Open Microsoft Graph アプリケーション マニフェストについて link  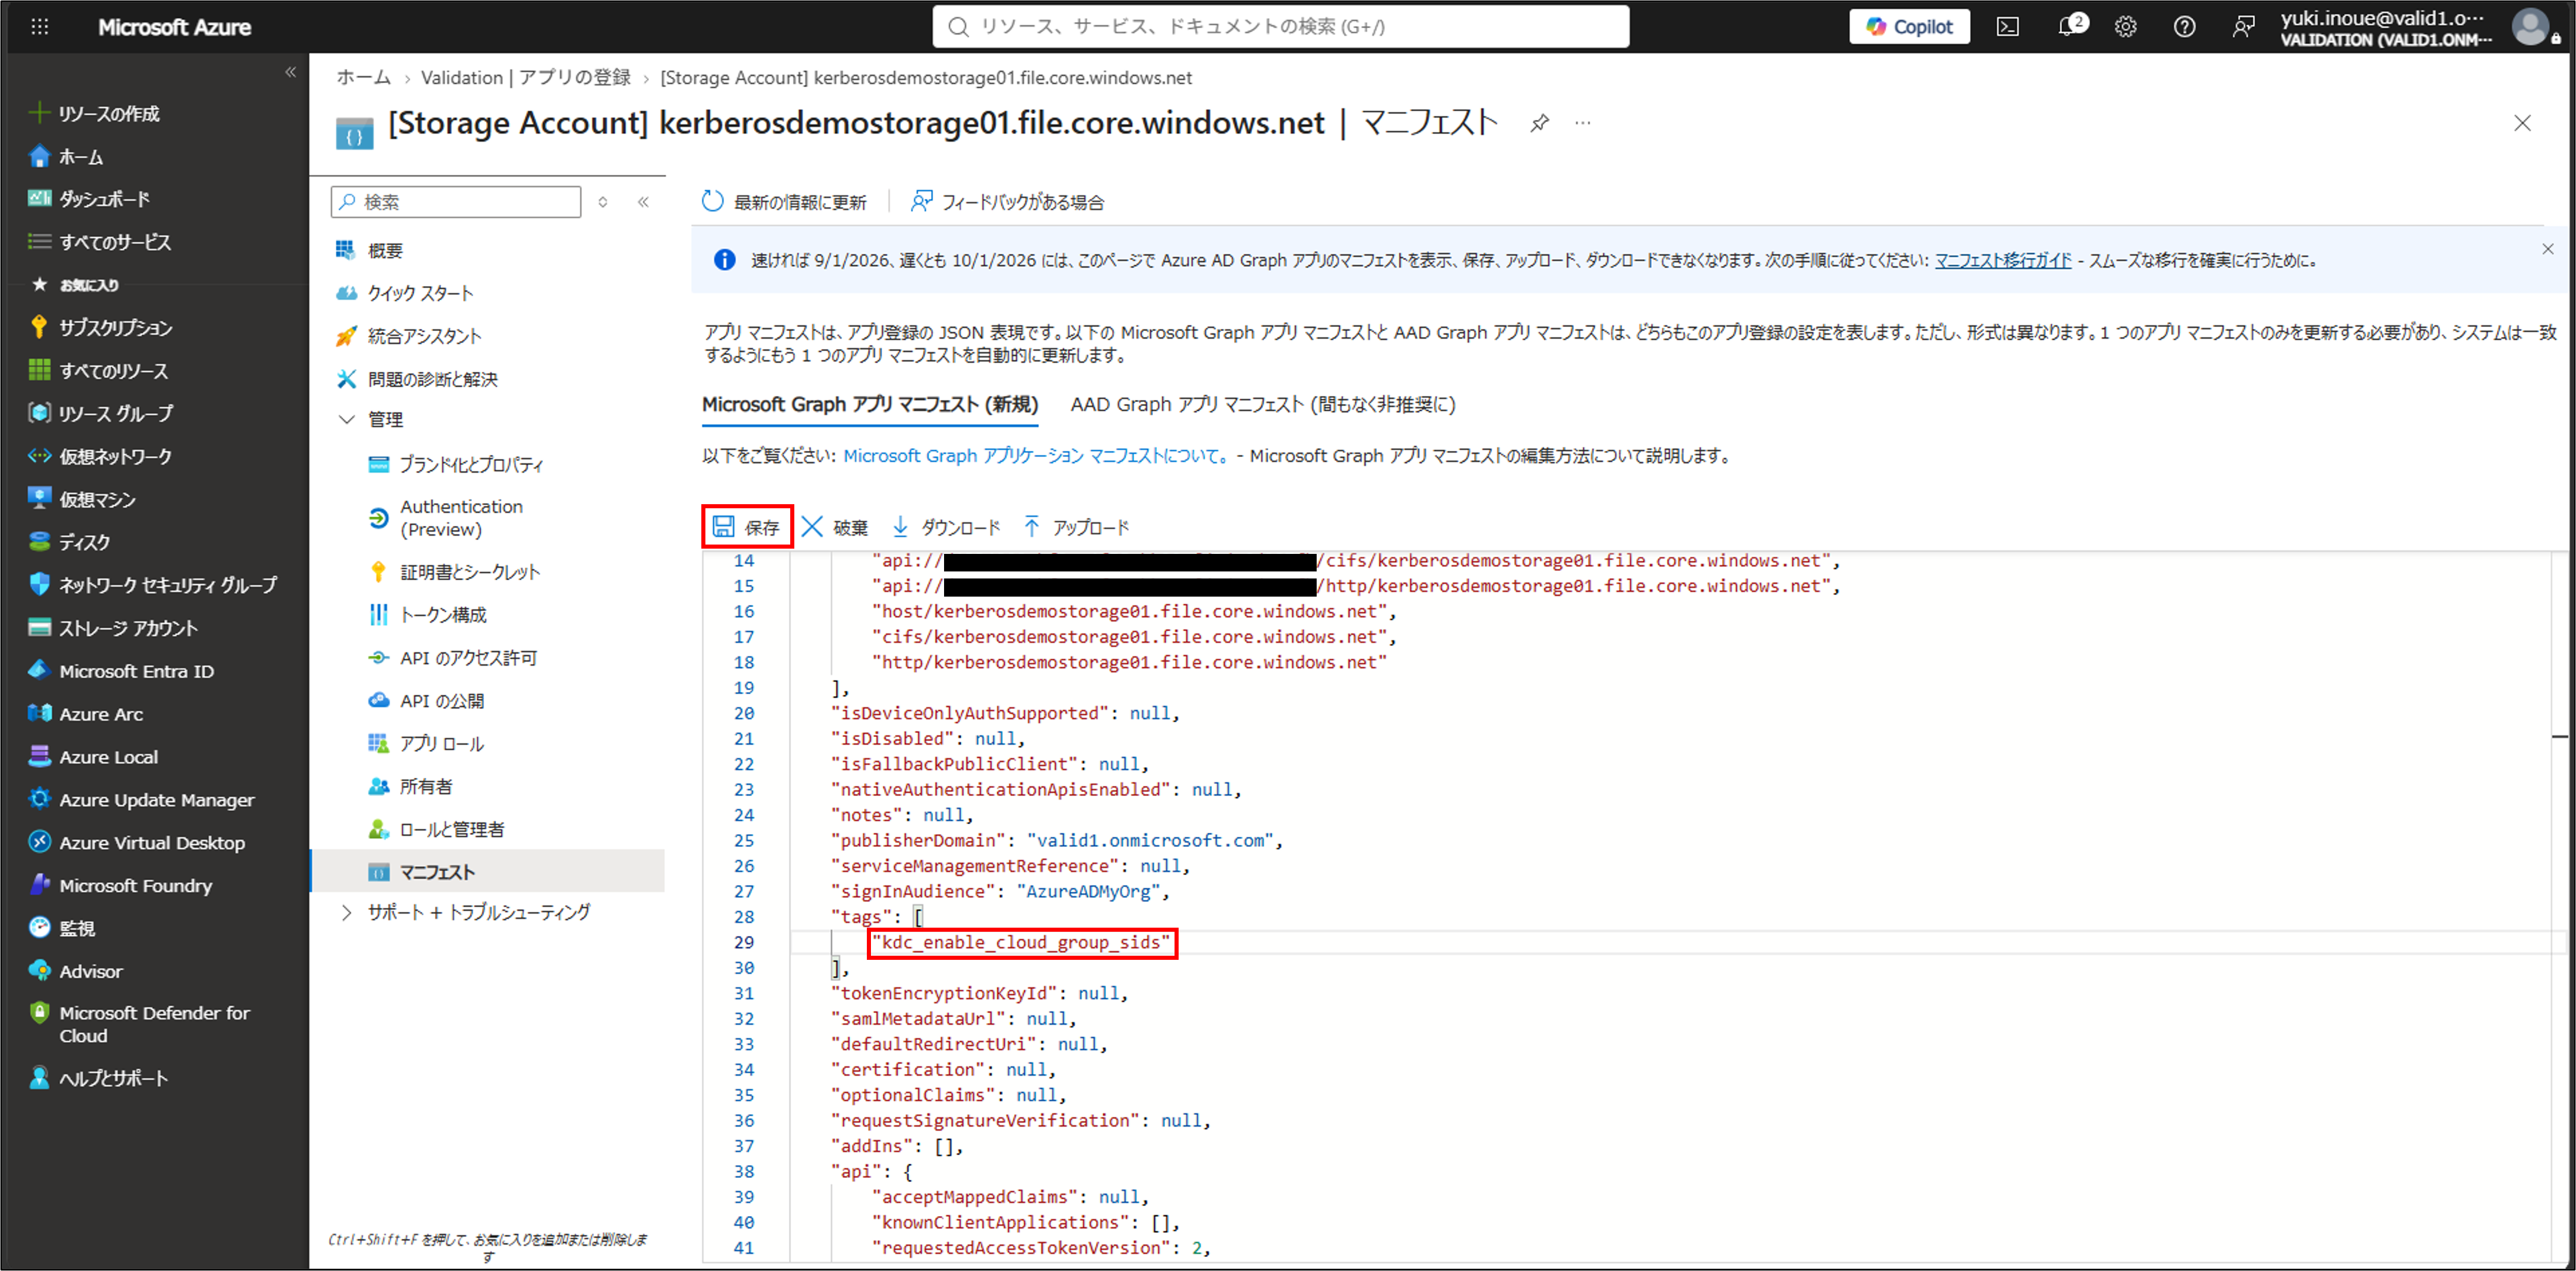click(x=1035, y=456)
